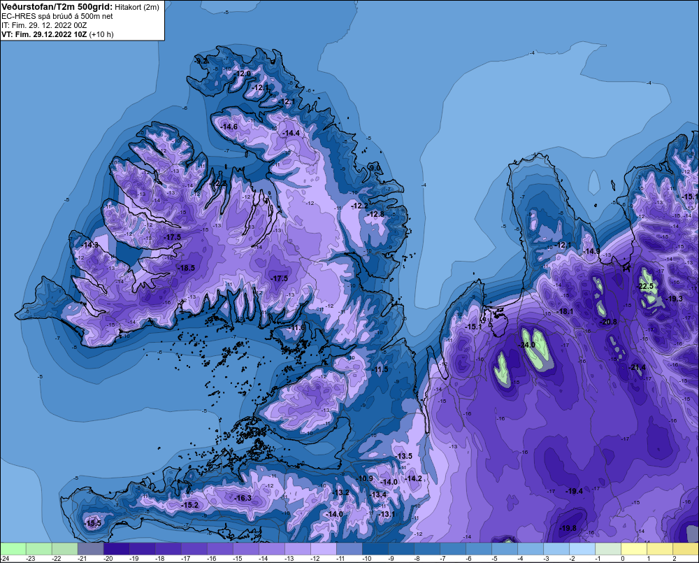699x563 pixels.
Task: Click the 'Hitakort (2m)' label in header
Action: (137, 7)
